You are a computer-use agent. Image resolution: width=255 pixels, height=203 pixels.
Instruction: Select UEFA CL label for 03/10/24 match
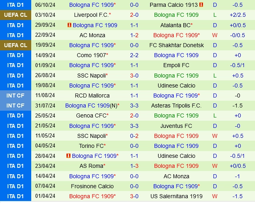click(16, 15)
